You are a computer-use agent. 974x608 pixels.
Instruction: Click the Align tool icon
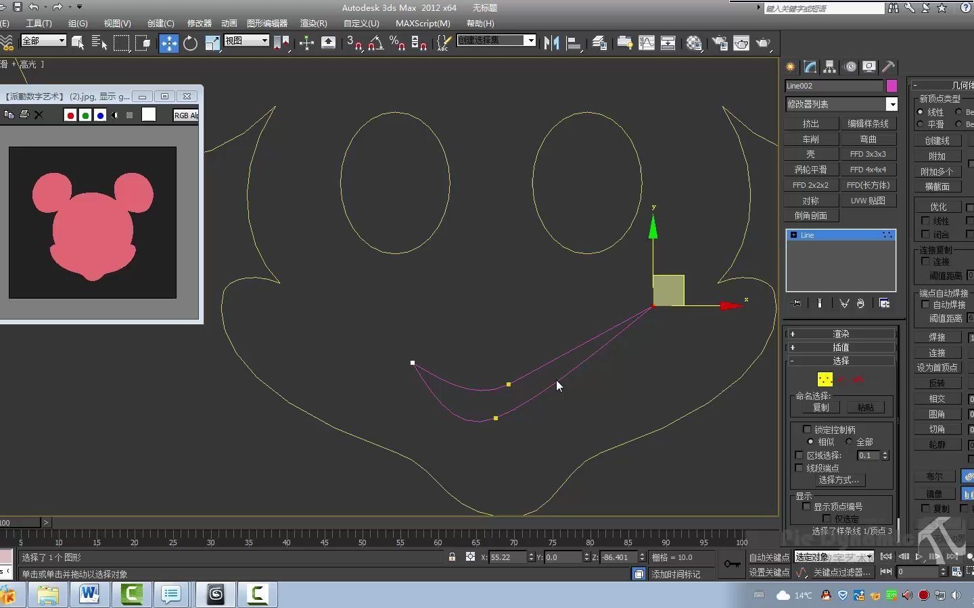tap(574, 43)
